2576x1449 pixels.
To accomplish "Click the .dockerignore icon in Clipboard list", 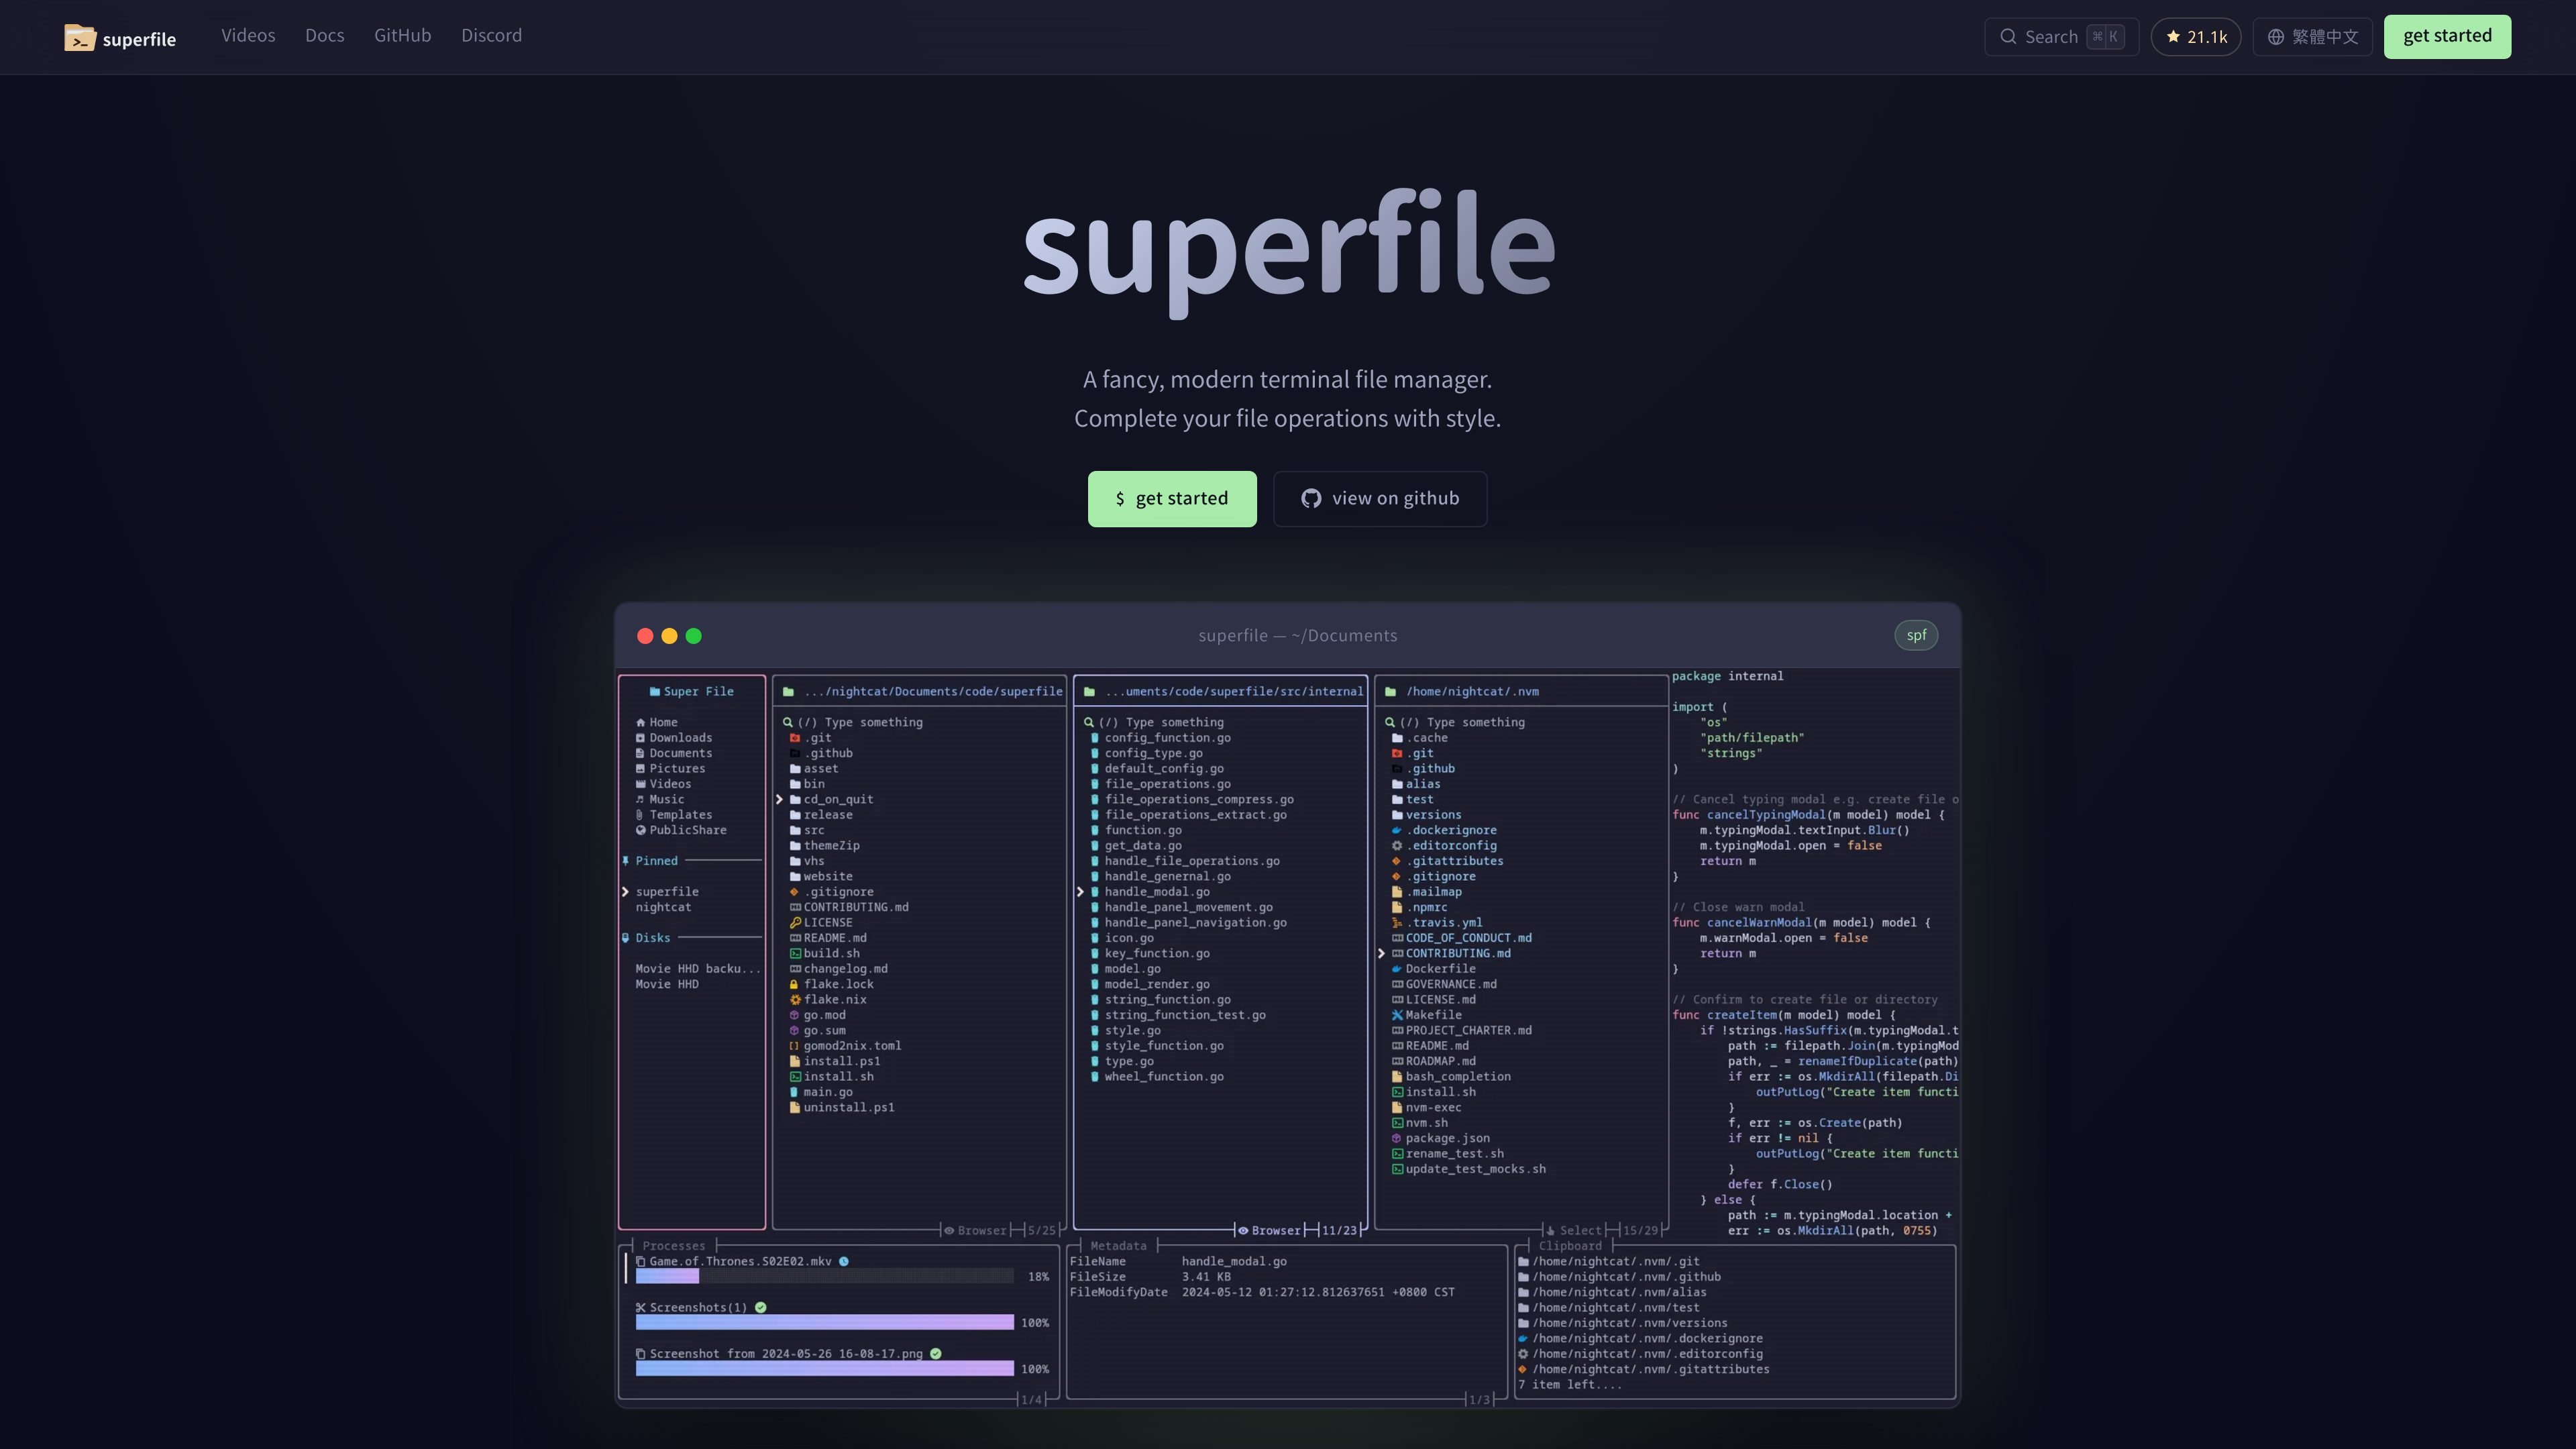I will click(x=1523, y=1339).
